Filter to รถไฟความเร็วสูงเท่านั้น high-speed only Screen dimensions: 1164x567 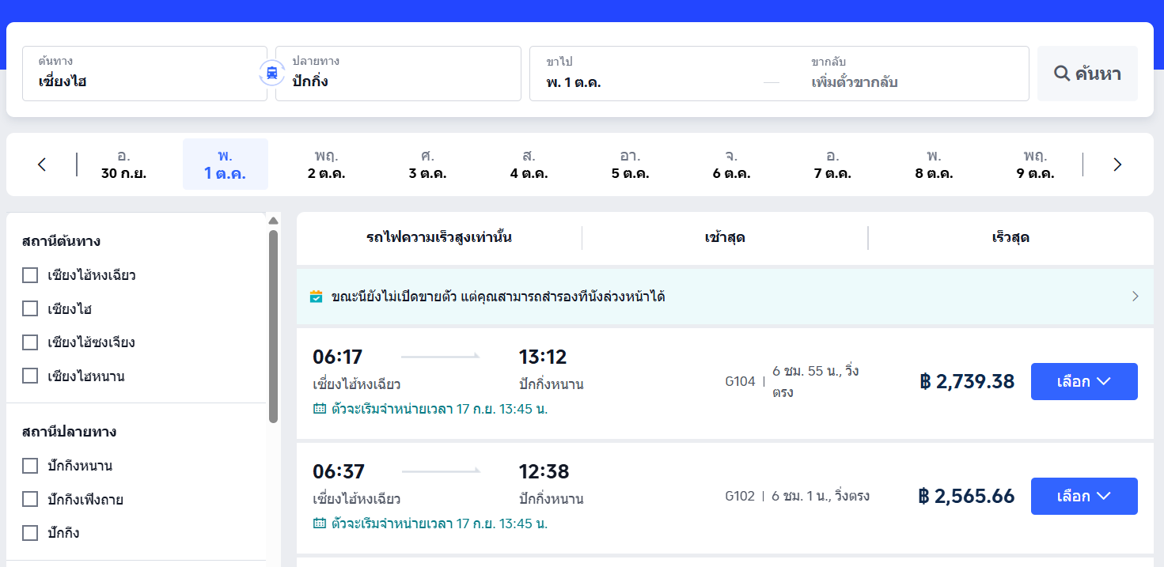point(438,237)
